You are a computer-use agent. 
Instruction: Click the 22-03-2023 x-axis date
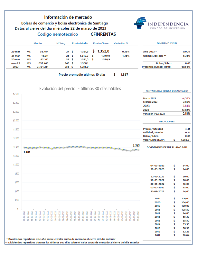[138, 216]
